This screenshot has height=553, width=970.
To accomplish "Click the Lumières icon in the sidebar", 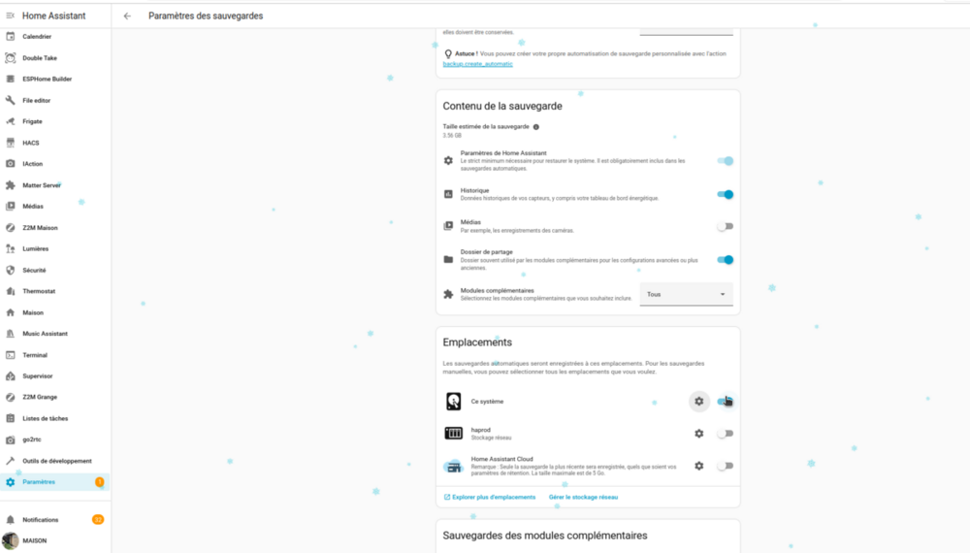I will (x=11, y=248).
